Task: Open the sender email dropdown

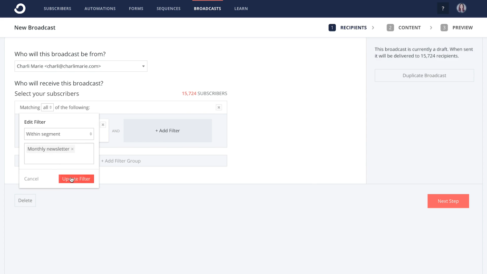Action: (x=81, y=66)
